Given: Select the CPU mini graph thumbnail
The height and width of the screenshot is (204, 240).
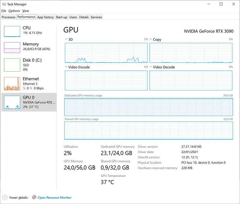Looking at the screenshot, I should (12, 31).
